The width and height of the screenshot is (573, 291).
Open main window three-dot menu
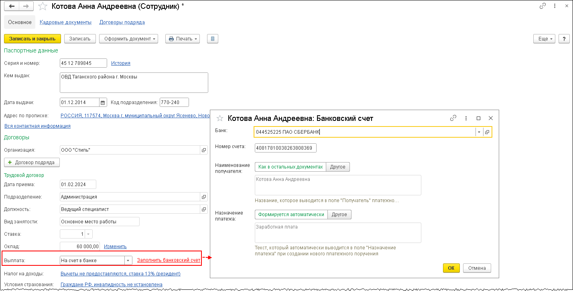pyautogui.click(x=555, y=6)
